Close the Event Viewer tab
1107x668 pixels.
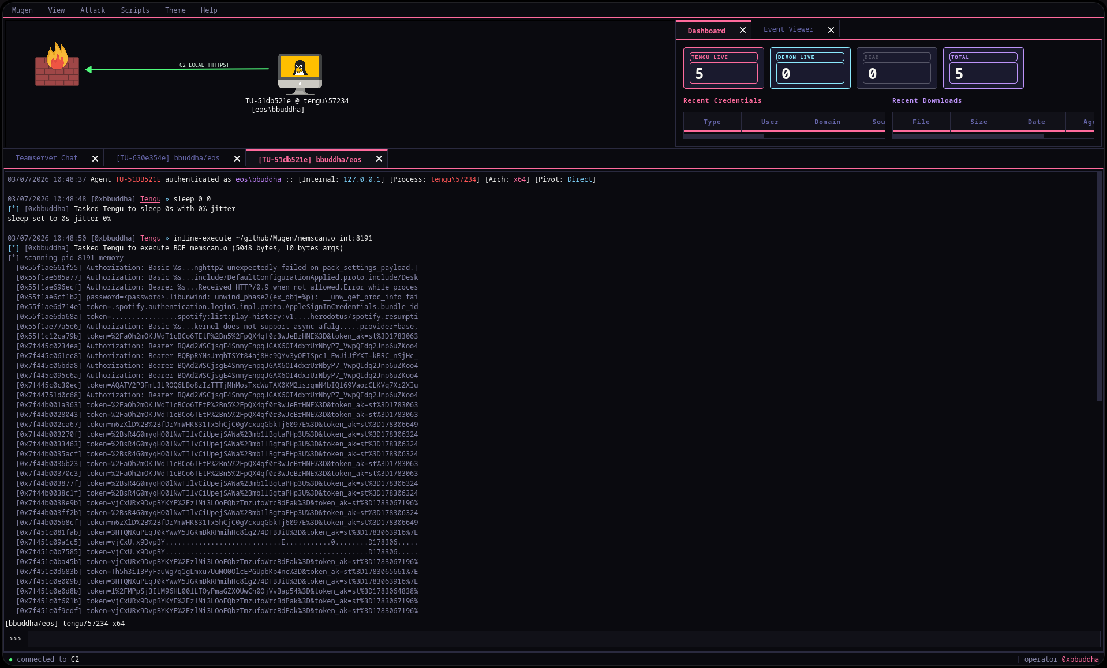(x=831, y=30)
